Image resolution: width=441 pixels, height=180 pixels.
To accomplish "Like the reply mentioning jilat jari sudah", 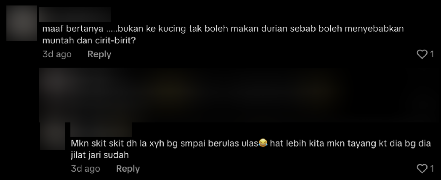I will point(422,169).
